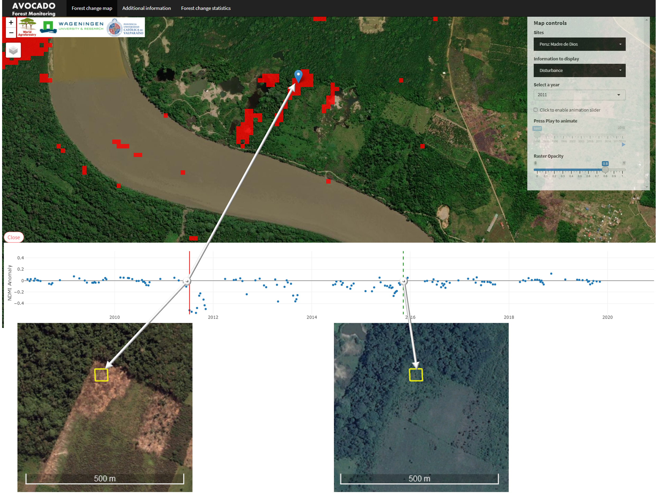Enable the animation slider checkbox
661x496 pixels.
coord(535,110)
